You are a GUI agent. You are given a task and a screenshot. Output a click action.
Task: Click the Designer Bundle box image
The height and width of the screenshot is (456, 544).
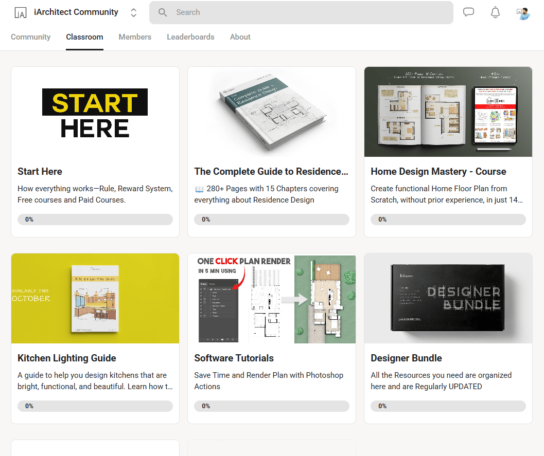448,299
